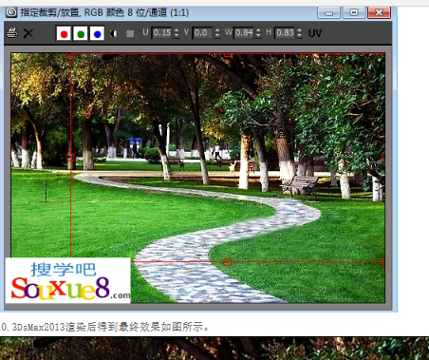Toggle the green channel display
This screenshot has height=360, width=429.
(81, 33)
